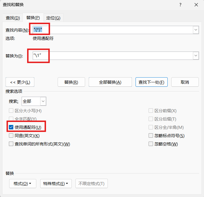
Task: Check the 忽略标点符号(S) checkbox
Action: pos(151,136)
